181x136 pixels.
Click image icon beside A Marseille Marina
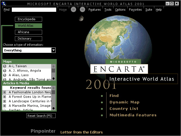point(5,106)
